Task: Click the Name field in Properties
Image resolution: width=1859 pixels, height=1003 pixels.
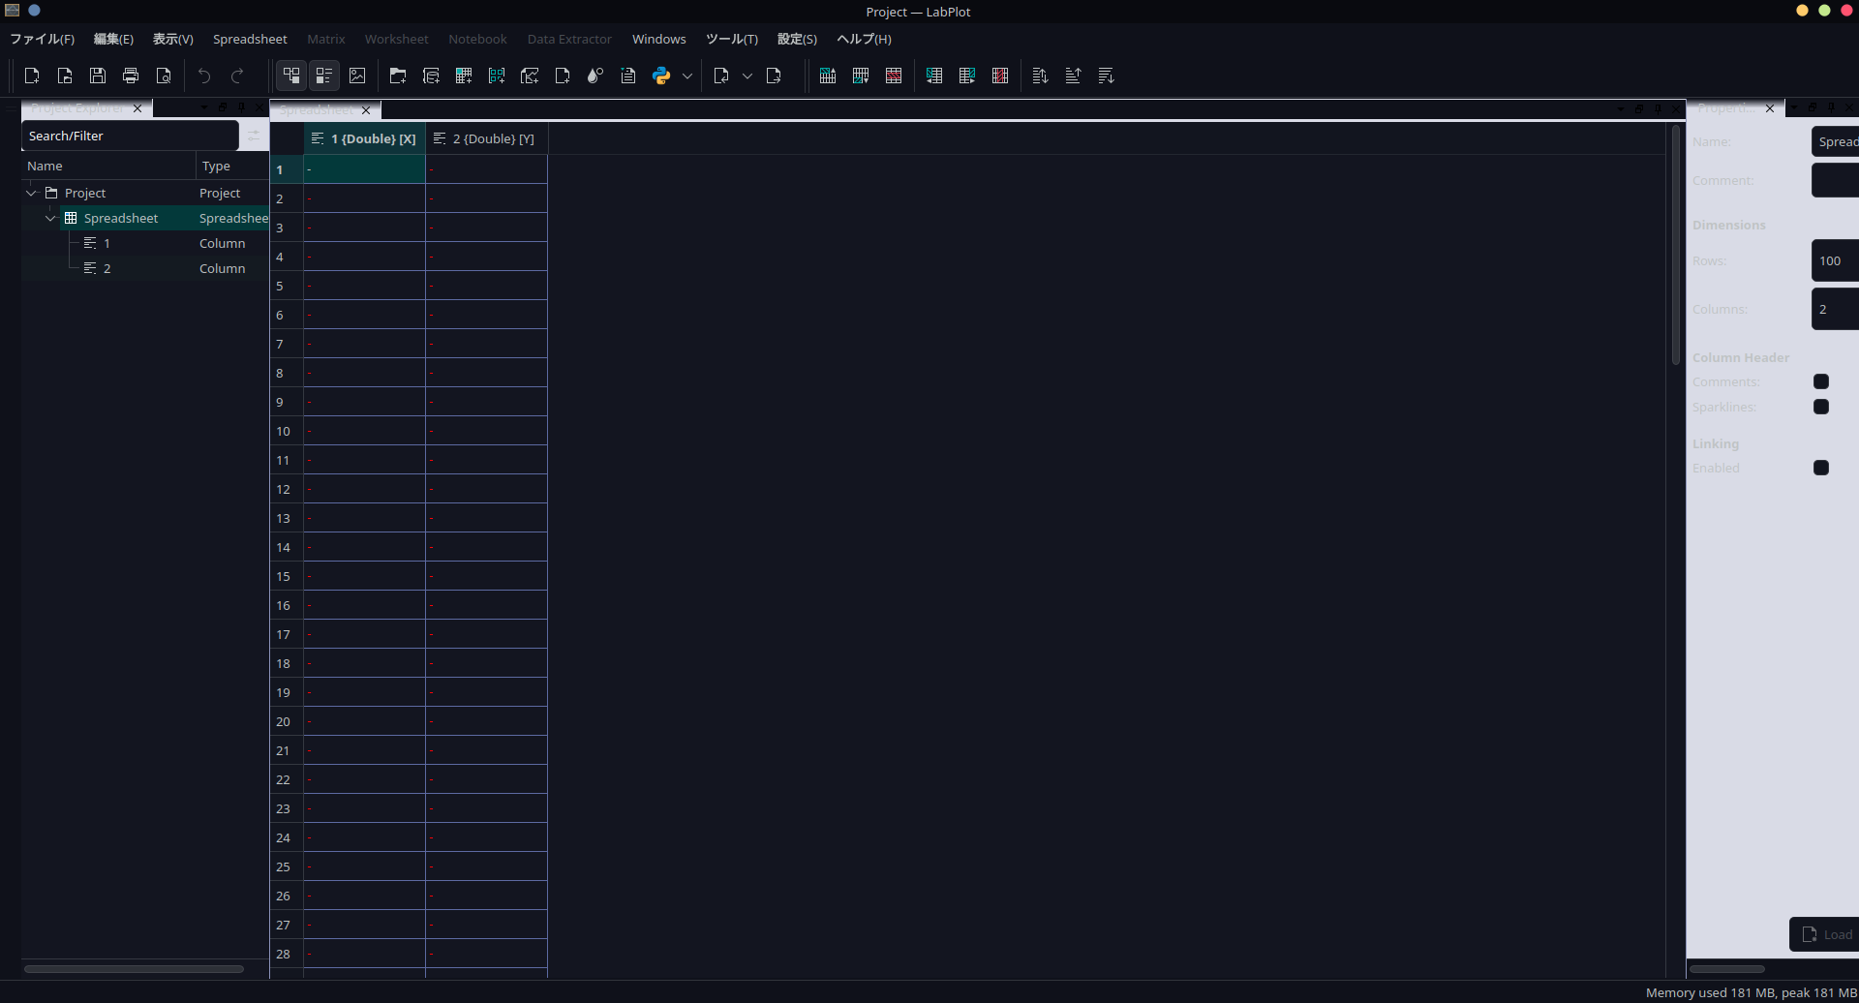Action: [x=1836, y=141]
